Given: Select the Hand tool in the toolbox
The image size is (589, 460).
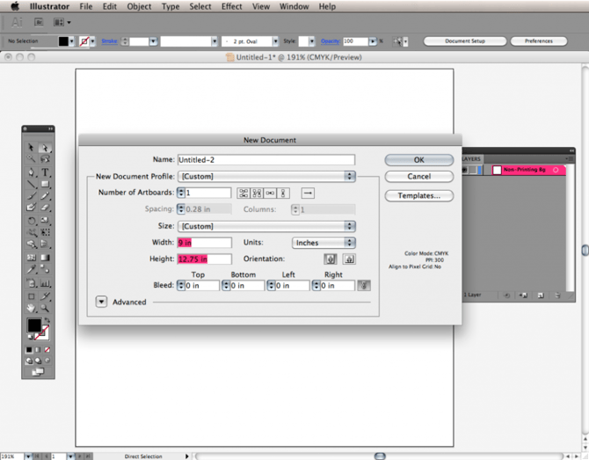Looking at the screenshot, I should click(x=31, y=308).
